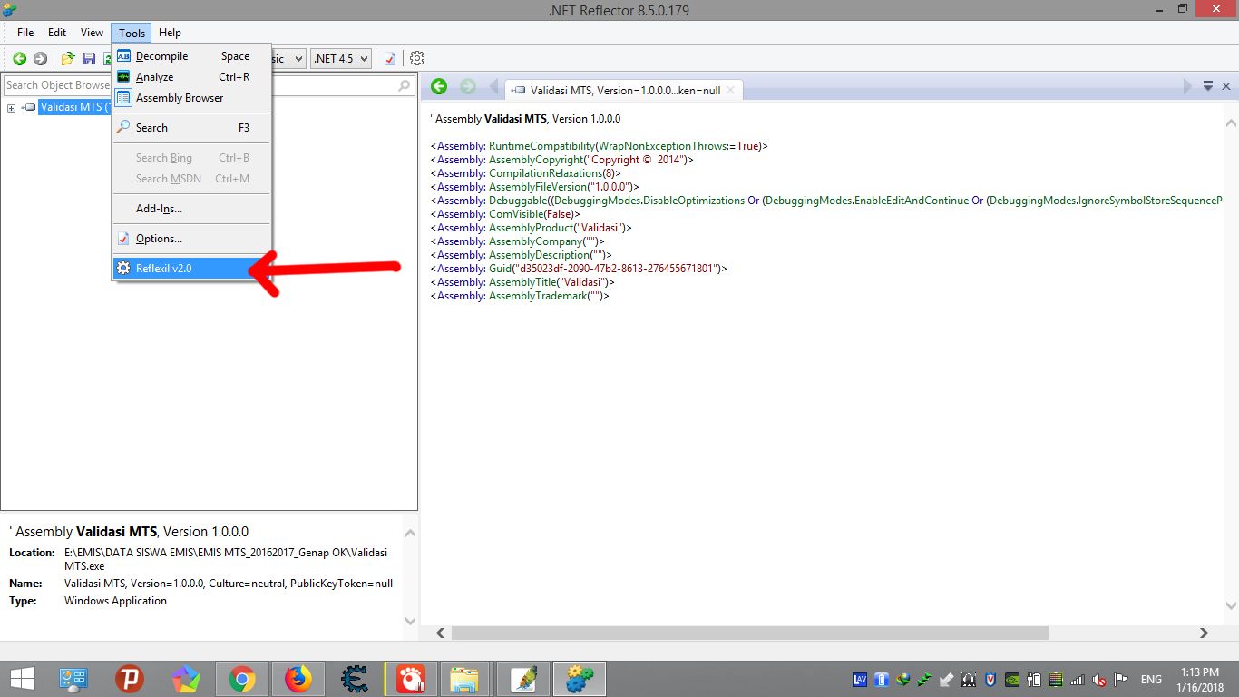The width and height of the screenshot is (1239, 697).
Task: Choose Options... from Tools menu
Action: coord(191,239)
